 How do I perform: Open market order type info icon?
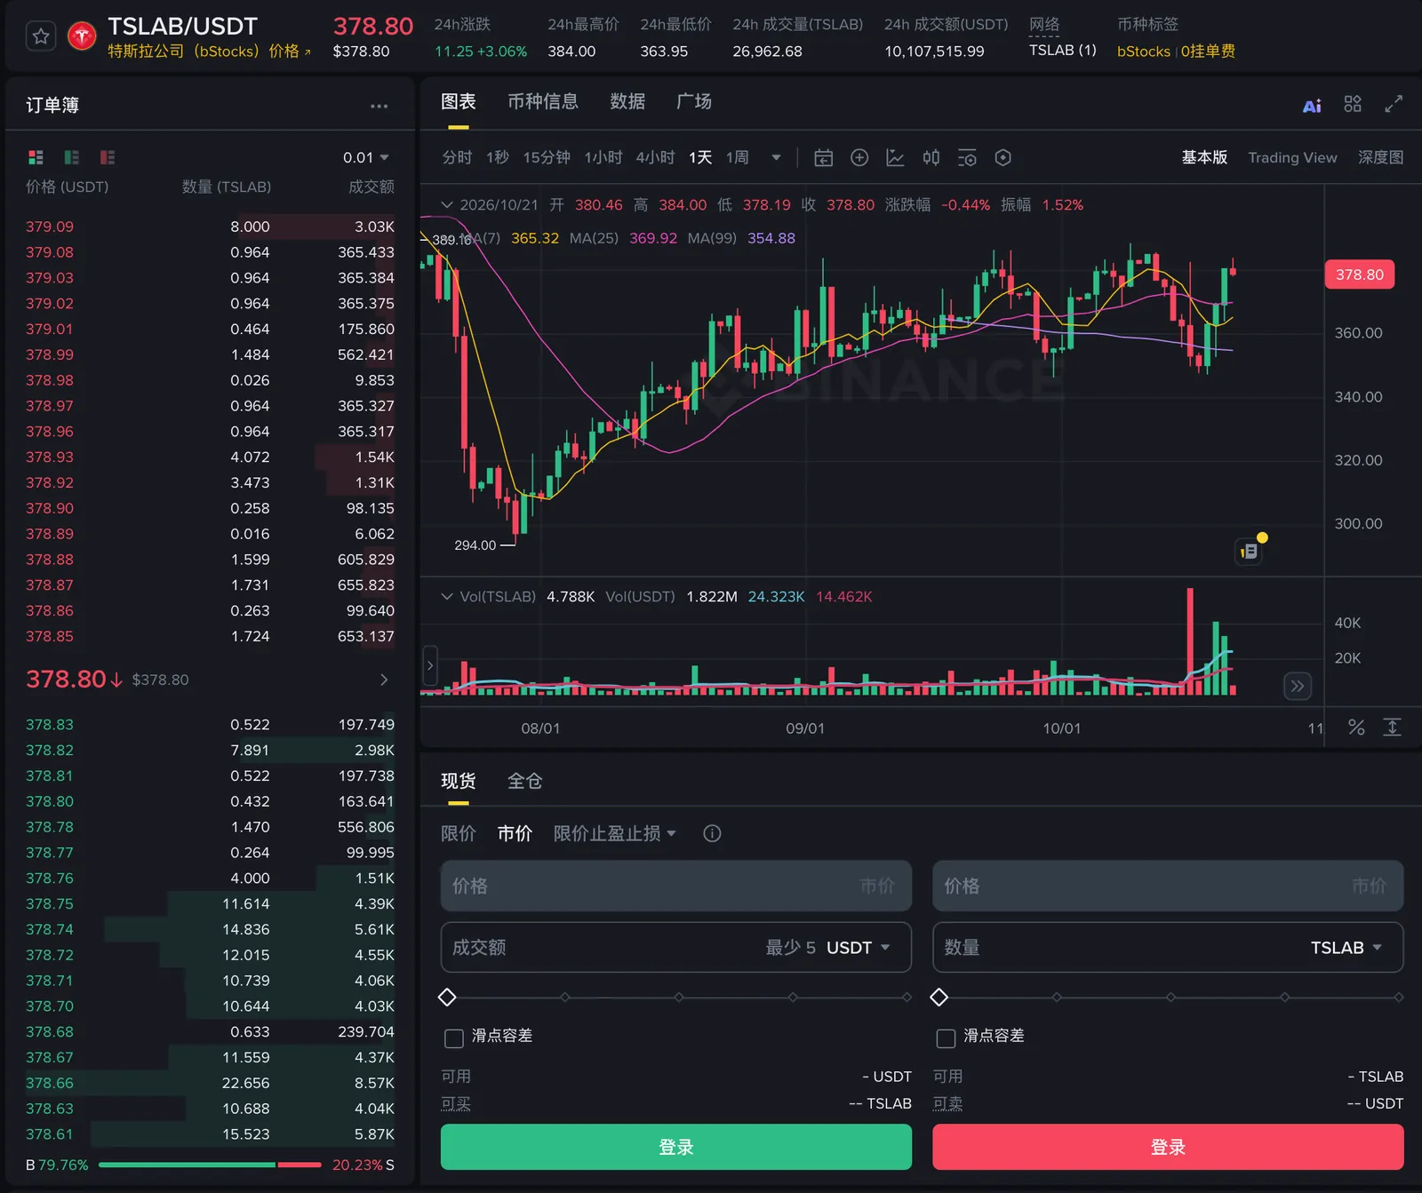click(712, 833)
